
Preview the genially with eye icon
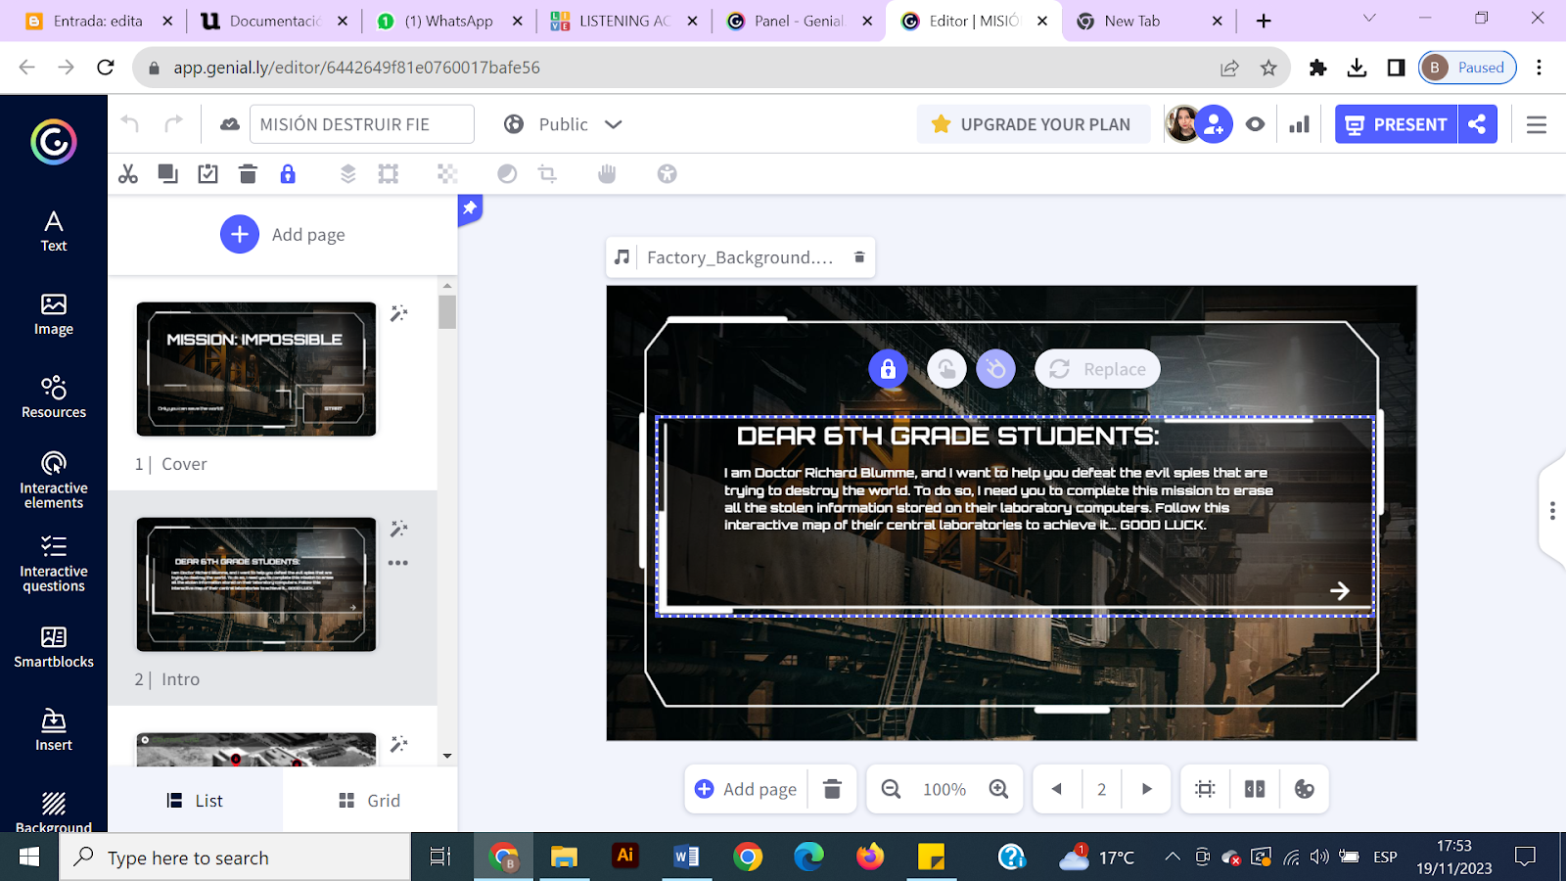point(1255,124)
